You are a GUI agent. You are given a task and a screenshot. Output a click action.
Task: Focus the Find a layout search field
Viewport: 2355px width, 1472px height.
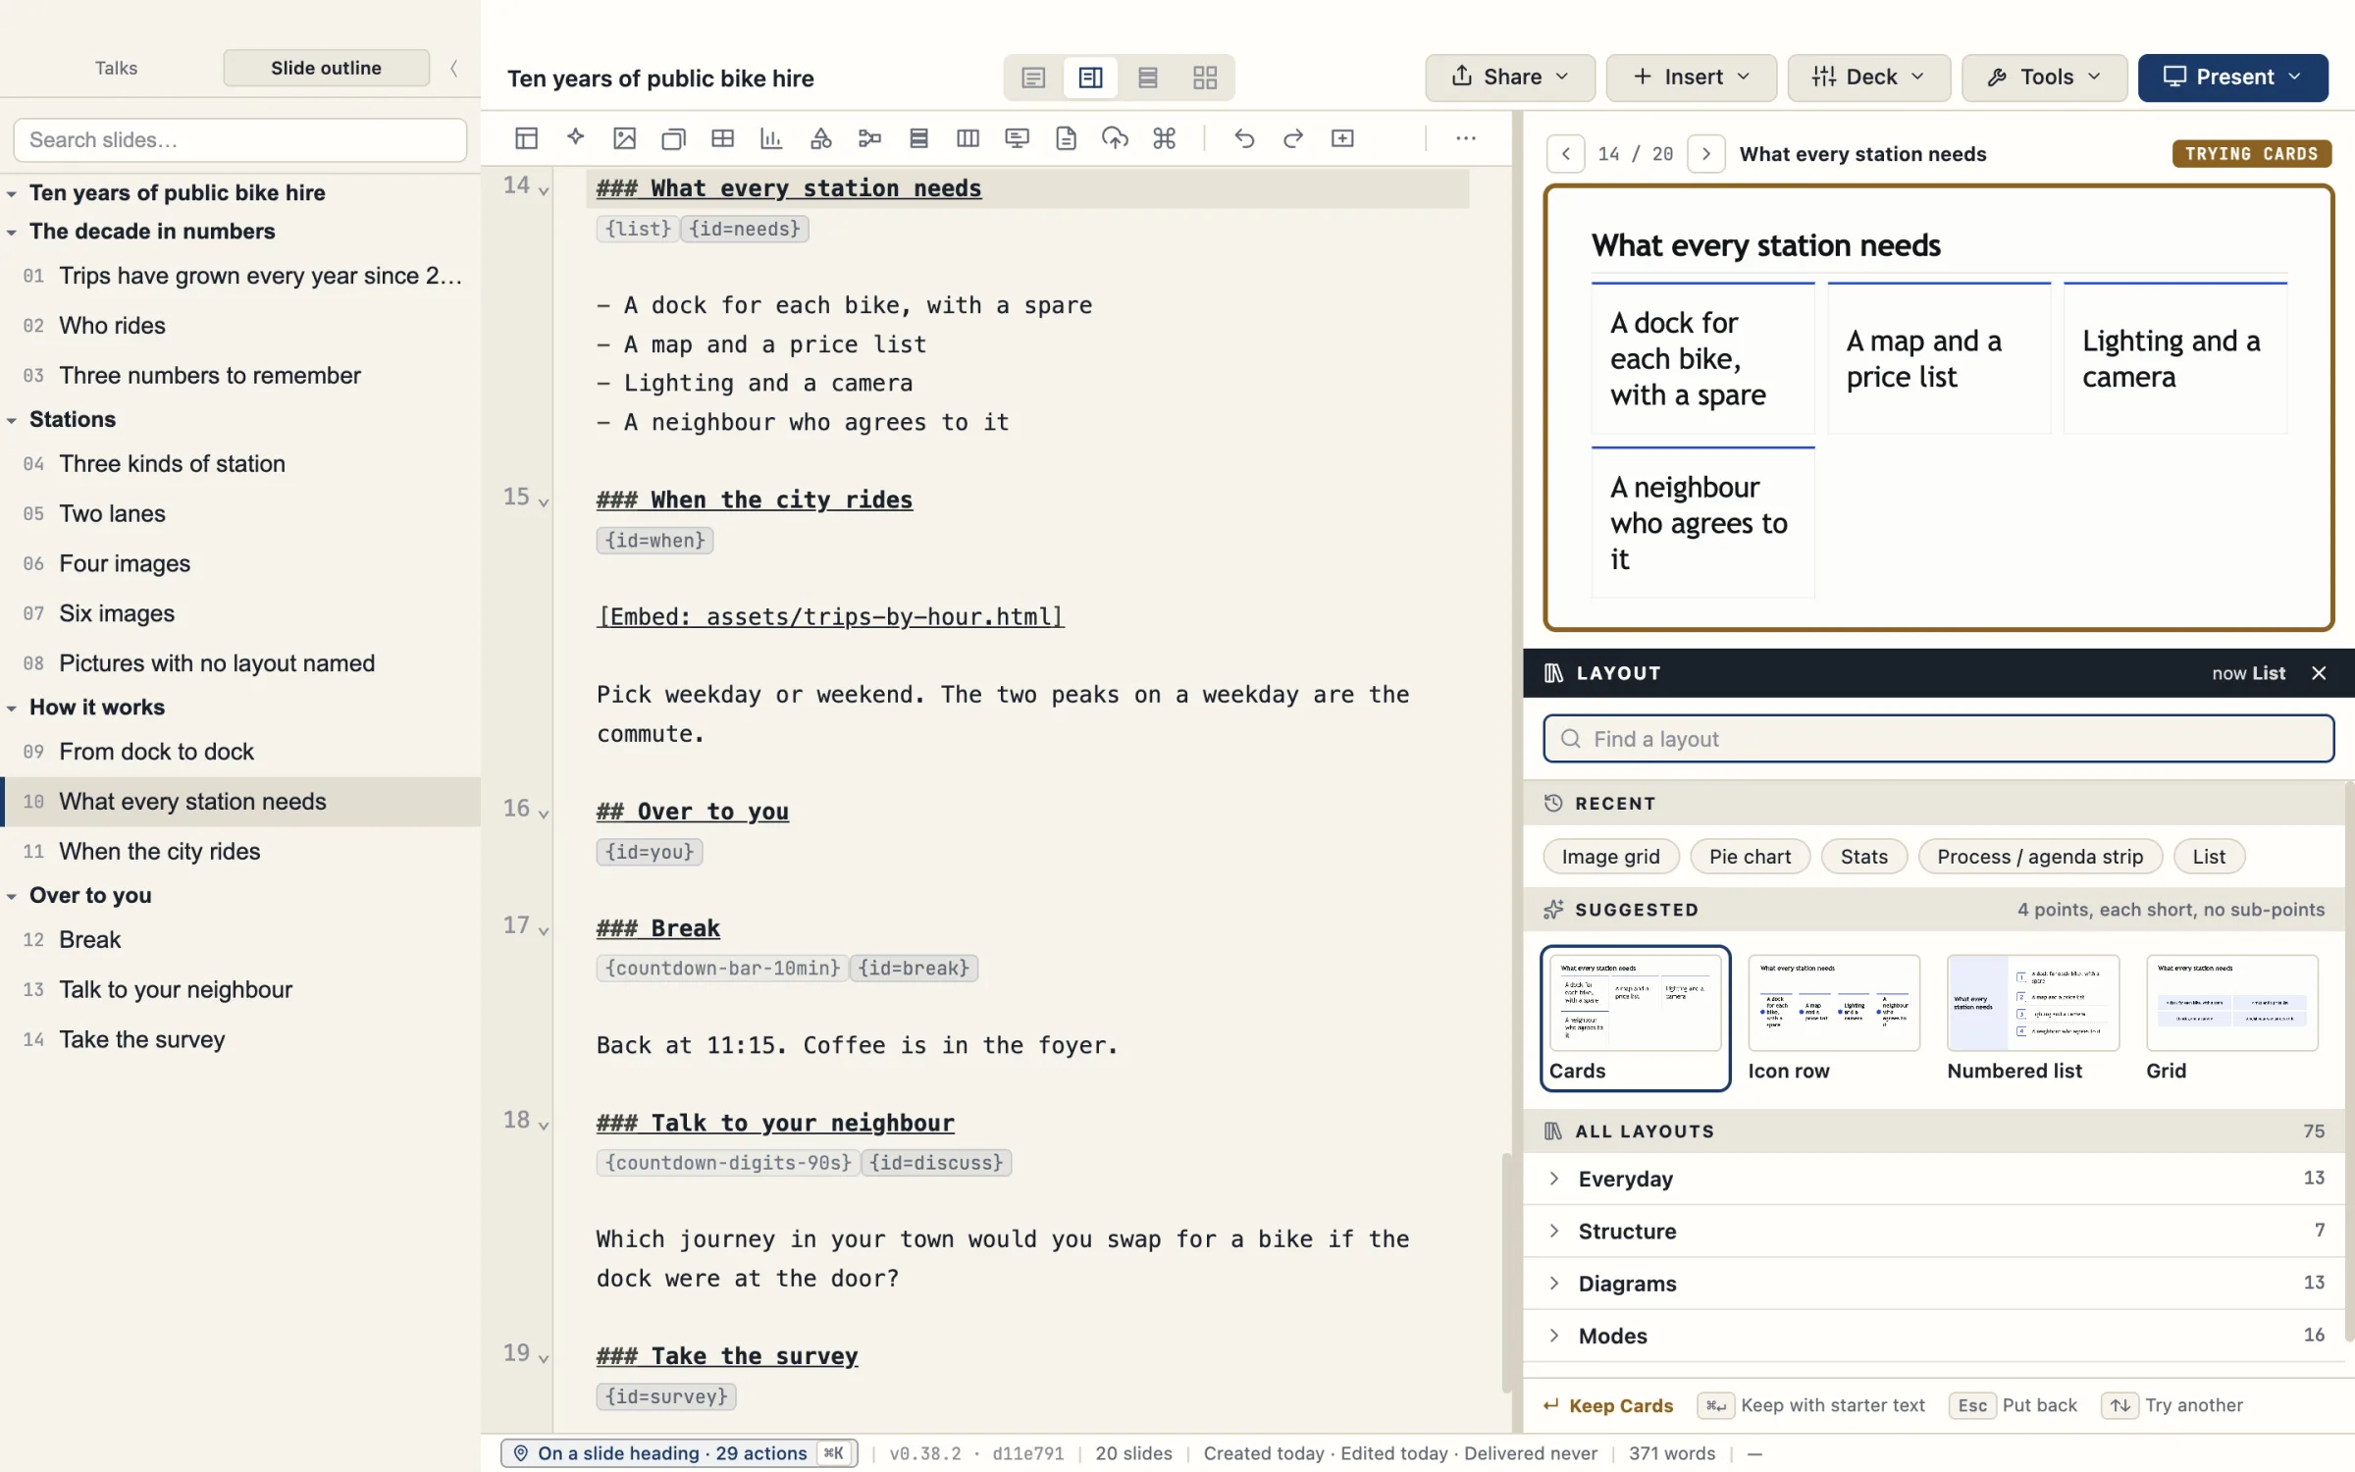click(1938, 739)
